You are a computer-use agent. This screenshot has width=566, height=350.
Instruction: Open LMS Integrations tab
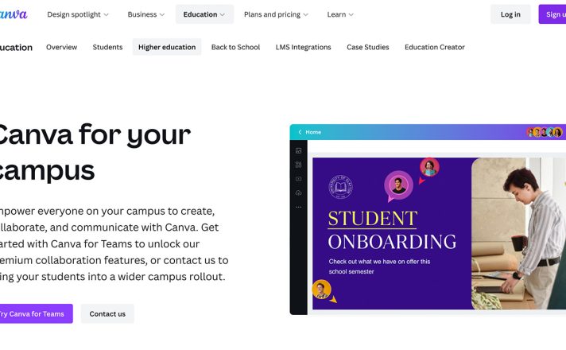pyautogui.click(x=303, y=47)
